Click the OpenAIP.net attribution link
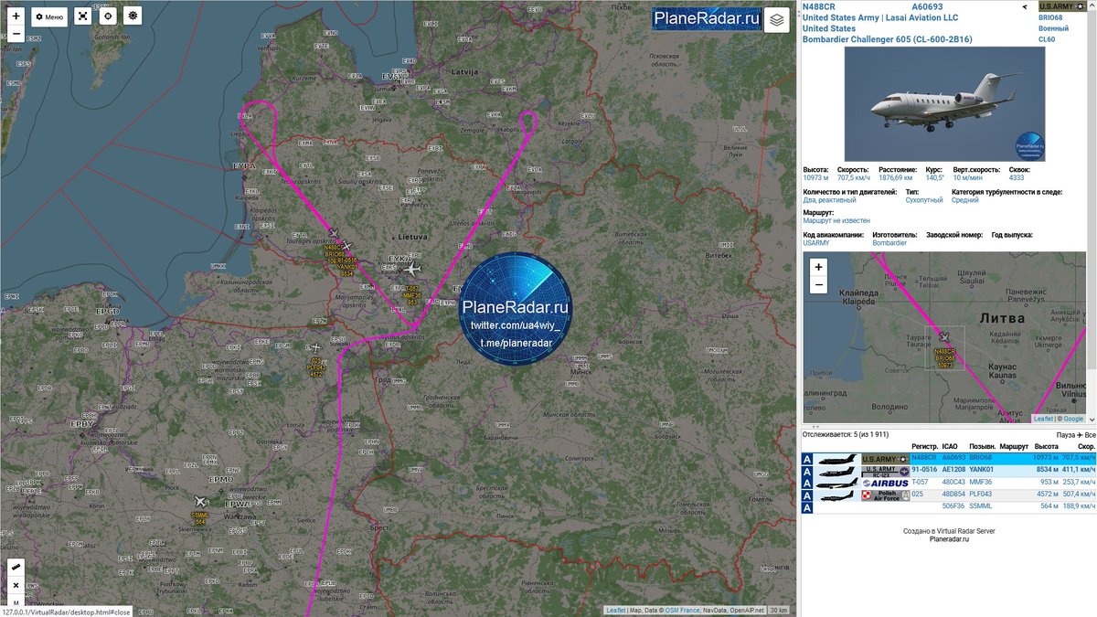Image resolution: width=1097 pixels, height=617 pixels. pyautogui.click(x=746, y=611)
